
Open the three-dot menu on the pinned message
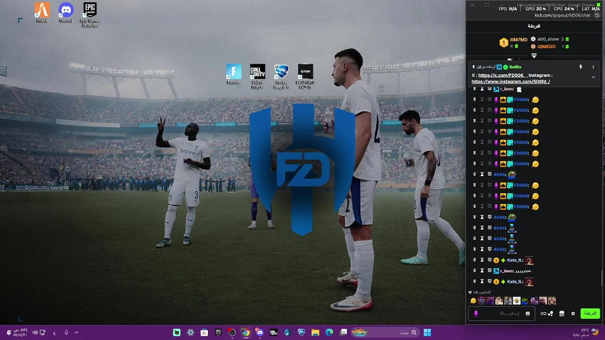click(x=593, y=67)
